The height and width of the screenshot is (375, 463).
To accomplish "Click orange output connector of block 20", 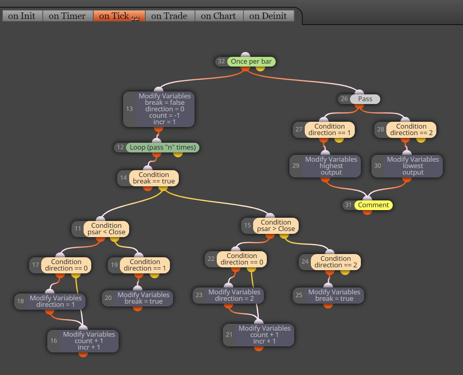I will [138, 308].
